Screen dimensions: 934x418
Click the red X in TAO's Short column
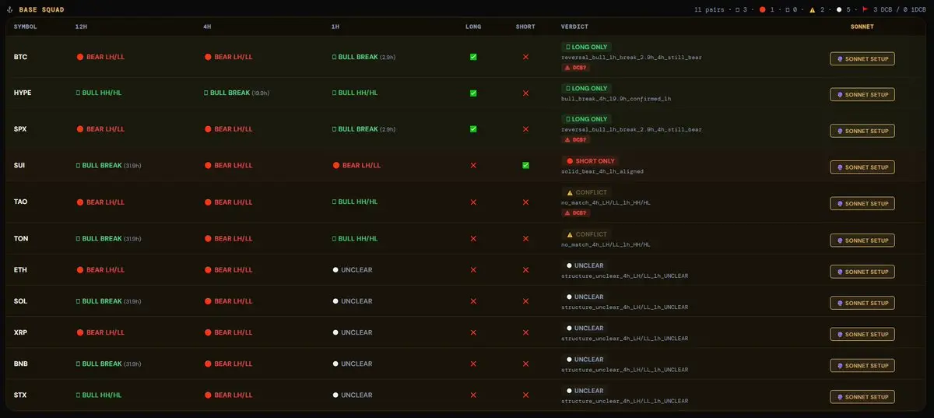pyautogui.click(x=525, y=202)
